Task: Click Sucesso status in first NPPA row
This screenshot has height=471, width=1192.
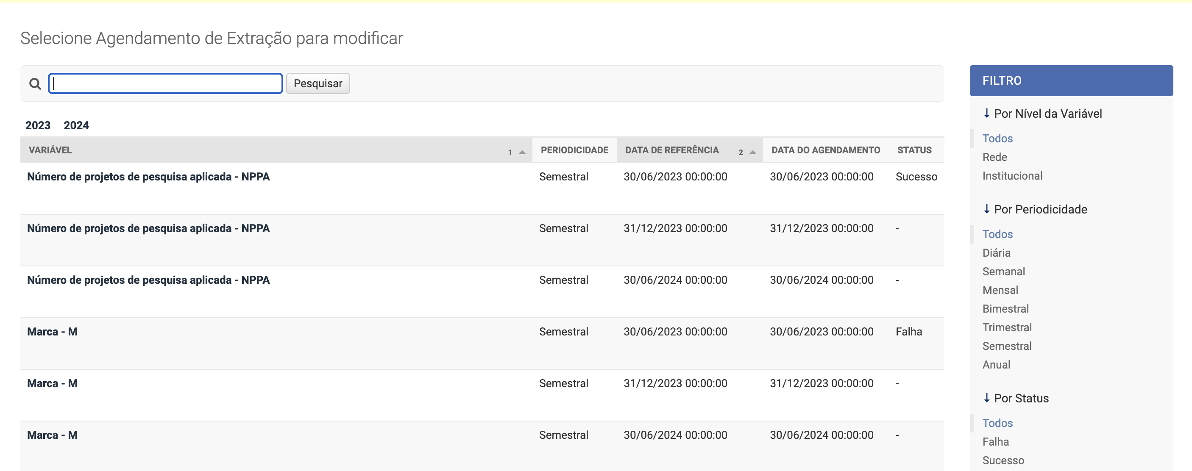Action: (916, 177)
